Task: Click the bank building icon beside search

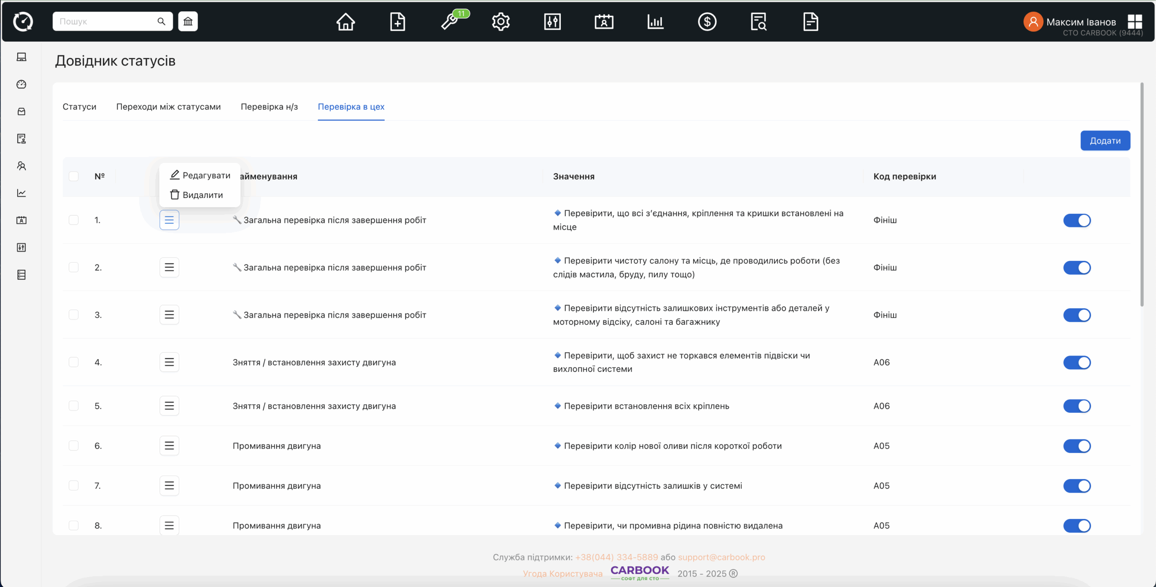Action: click(188, 21)
